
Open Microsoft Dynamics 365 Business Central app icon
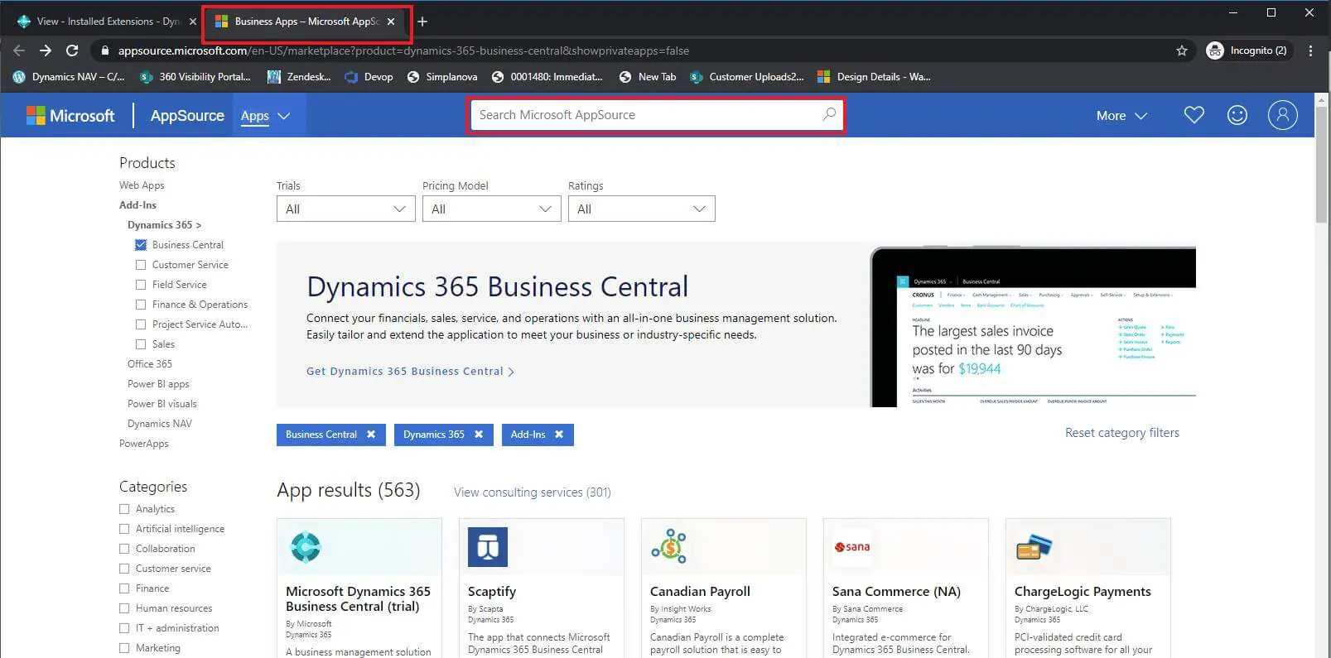click(306, 547)
